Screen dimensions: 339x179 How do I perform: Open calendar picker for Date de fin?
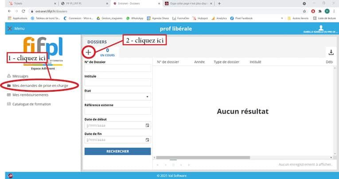[x=148, y=140]
